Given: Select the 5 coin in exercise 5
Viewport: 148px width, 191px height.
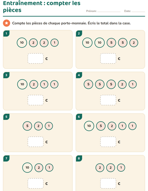Looking at the screenshot, I should (x=27, y=126).
